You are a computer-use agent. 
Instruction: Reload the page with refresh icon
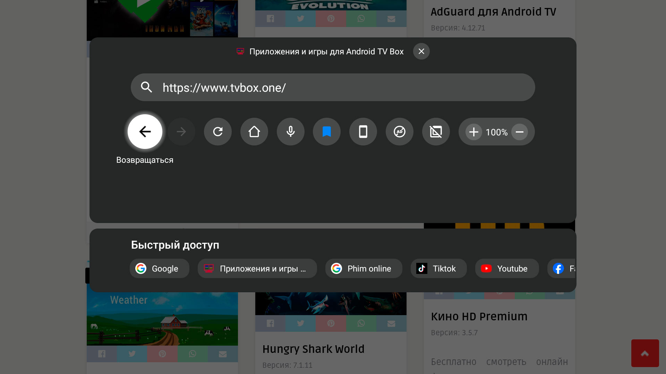[218, 132]
